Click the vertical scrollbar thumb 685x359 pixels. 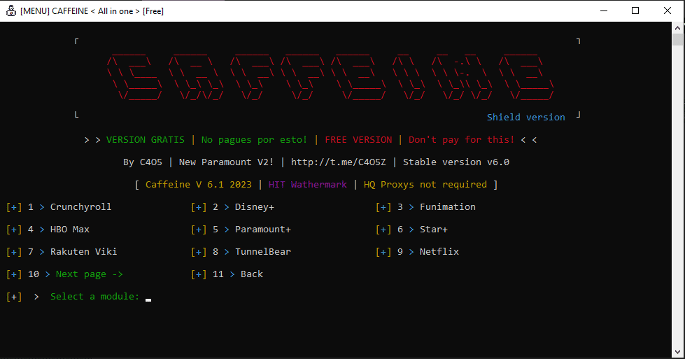pos(677,39)
